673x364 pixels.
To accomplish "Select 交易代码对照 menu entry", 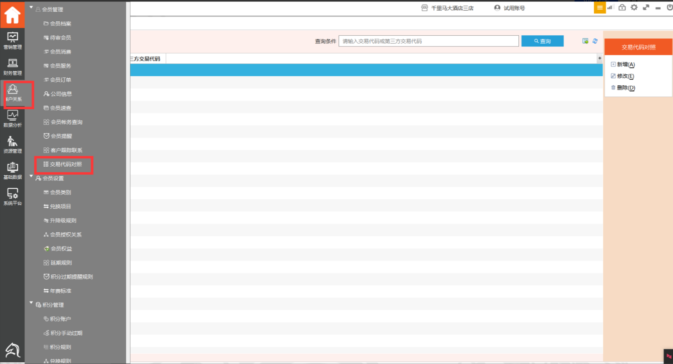I will click(65, 164).
